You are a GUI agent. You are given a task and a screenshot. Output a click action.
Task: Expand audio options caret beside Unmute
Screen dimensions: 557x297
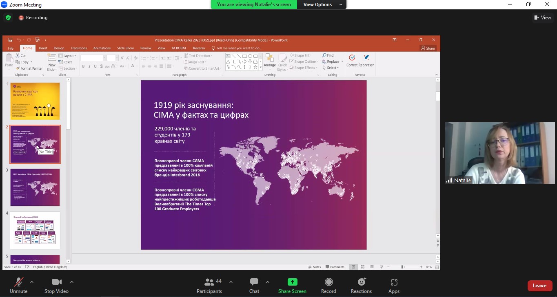click(x=32, y=282)
